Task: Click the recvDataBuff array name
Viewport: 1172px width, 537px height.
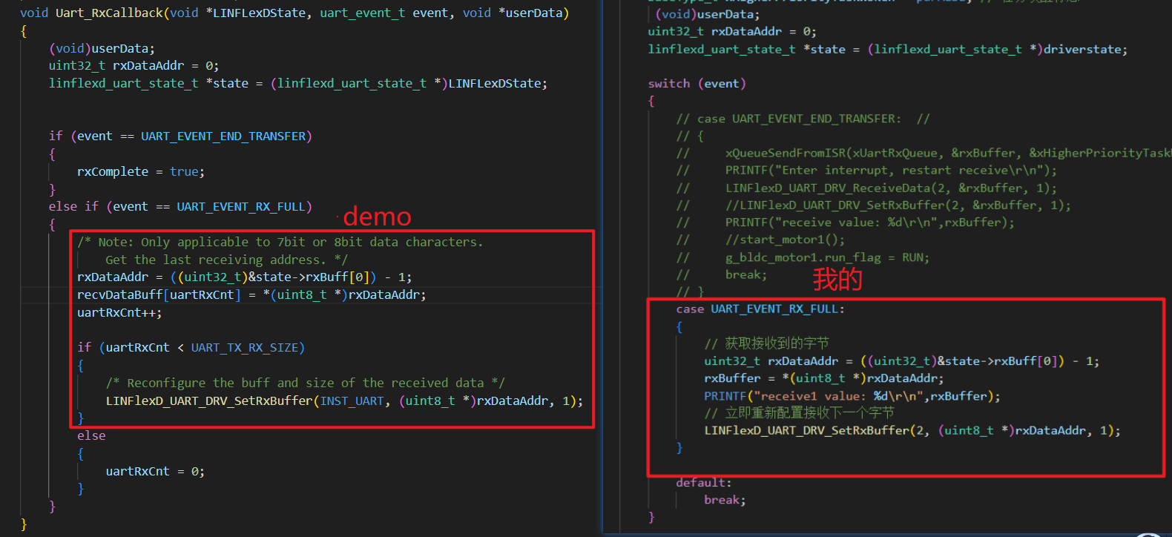Action: 119,294
